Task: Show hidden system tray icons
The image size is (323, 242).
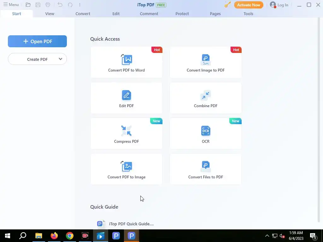Action: (x=267, y=236)
